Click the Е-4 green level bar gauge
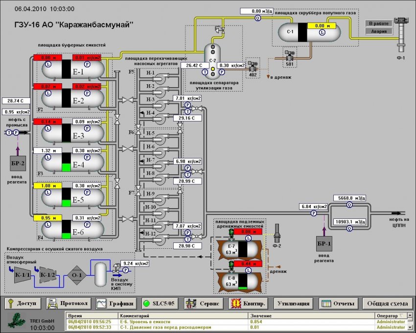416x333 pixels. tap(67, 162)
